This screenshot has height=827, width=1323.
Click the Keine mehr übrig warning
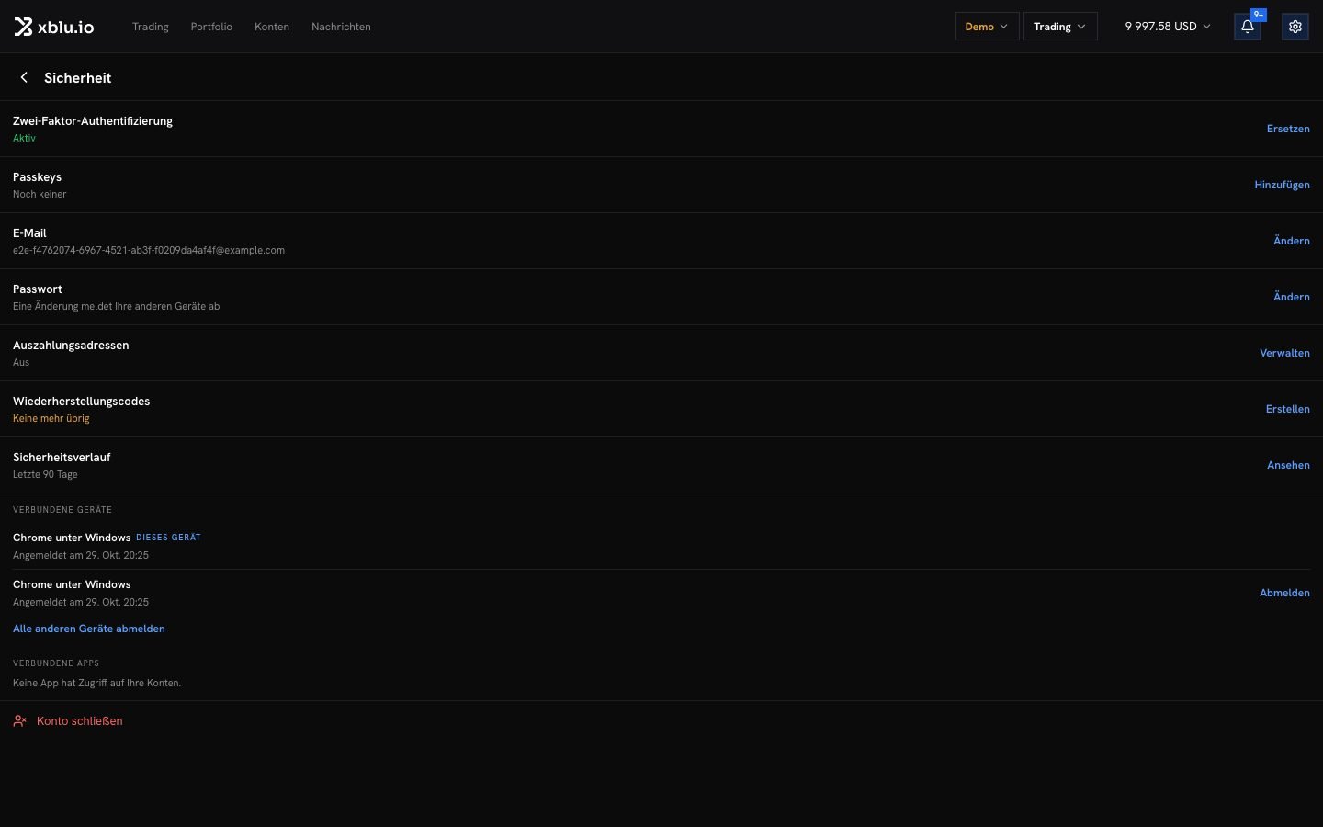51,418
